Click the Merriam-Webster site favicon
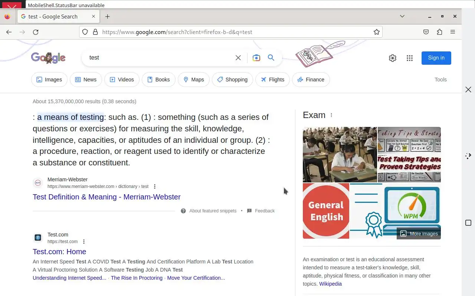 coord(38,183)
